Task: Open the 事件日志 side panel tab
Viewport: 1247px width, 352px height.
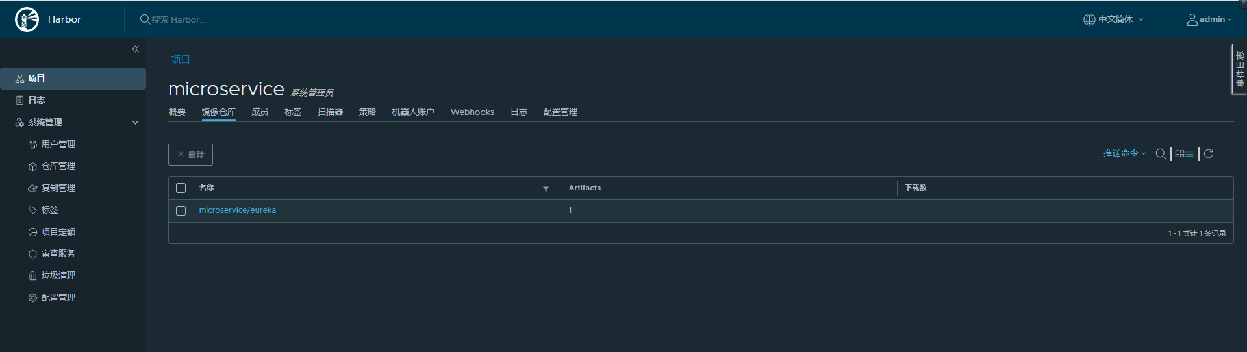Action: point(1240,69)
